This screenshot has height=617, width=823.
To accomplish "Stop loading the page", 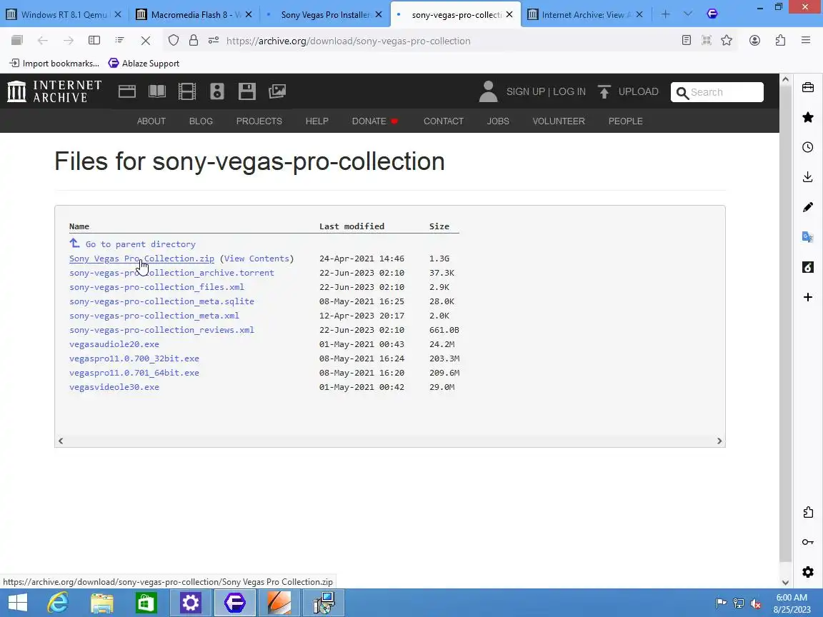I will 146,41.
